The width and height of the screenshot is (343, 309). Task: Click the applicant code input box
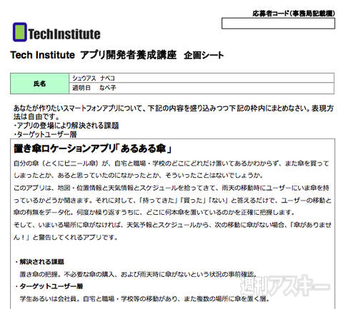coord(278,24)
